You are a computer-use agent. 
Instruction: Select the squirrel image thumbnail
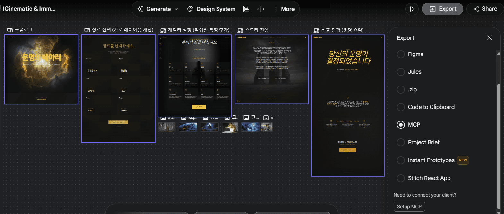click(x=230, y=127)
